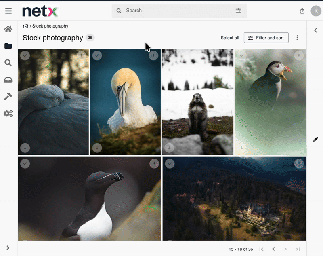This screenshot has width=323, height=256.
Task: Click the pencil edit icon on right panel
Action: tap(315, 139)
